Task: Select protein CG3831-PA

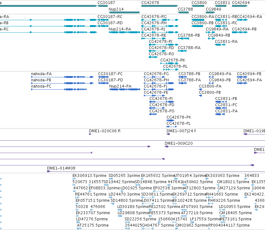Action: tap(226, 111)
